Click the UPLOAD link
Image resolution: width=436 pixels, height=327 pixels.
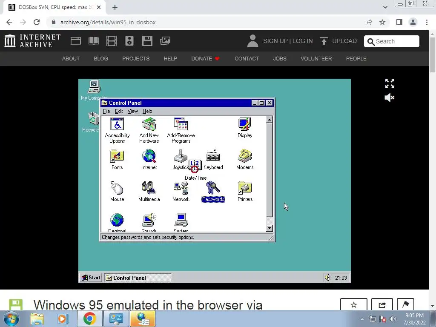[338, 41]
